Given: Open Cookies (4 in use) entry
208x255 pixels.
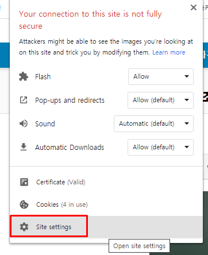Looking at the screenshot, I should pos(62,204).
